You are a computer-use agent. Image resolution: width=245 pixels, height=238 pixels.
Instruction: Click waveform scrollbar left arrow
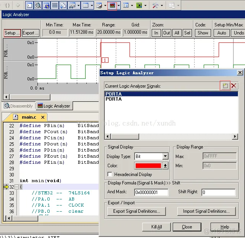[6, 97]
